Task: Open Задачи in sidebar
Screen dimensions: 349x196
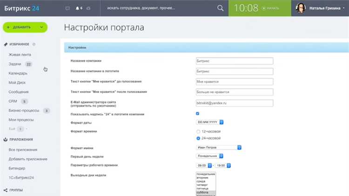Action: (x=15, y=64)
